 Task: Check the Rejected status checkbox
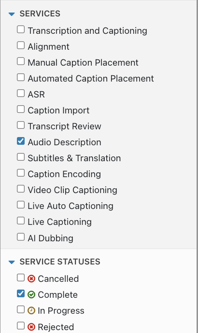[21, 325]
